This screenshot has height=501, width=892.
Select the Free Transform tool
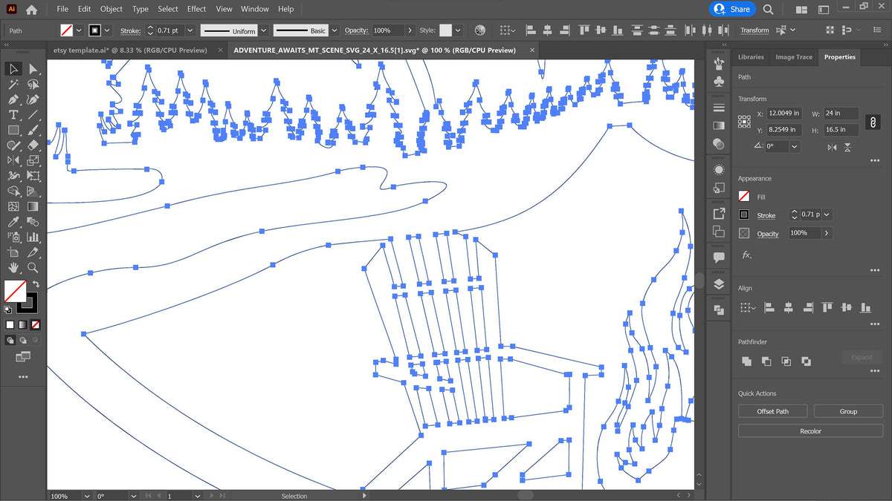click(33, 176)
